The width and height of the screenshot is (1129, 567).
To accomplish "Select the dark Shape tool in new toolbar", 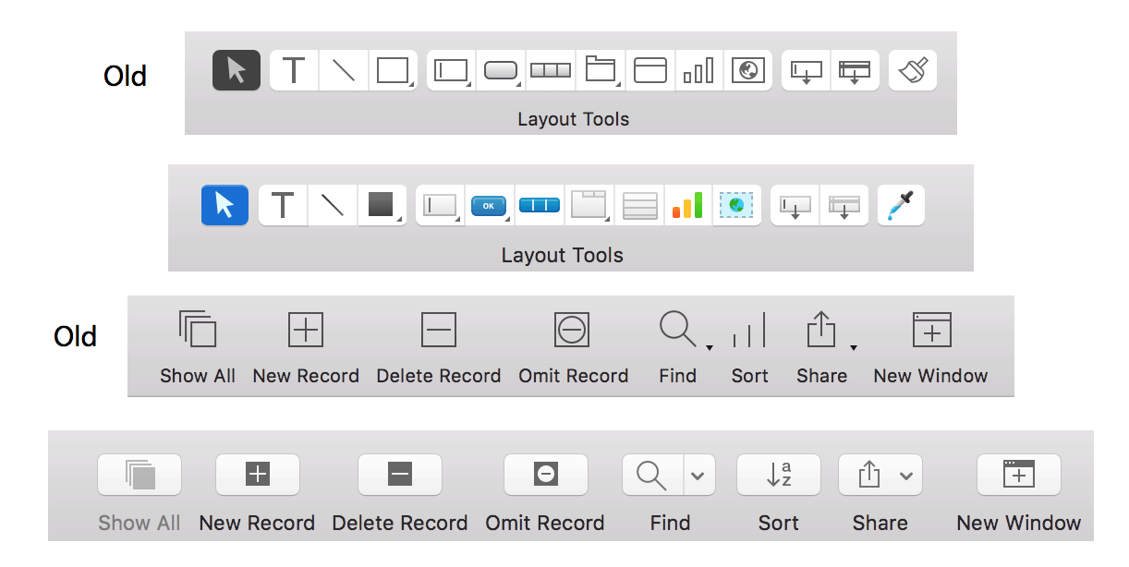I will tap(382, 205).
